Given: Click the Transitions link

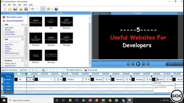Looking at the screenshot, I should pyautogui.click(x=9, y=49).
